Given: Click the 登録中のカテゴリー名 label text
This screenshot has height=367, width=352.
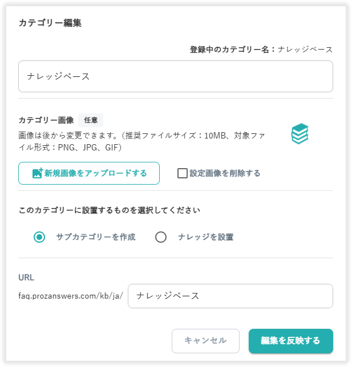Looking at the screenshot, I should pyautogui.click(x=229, y=50).
